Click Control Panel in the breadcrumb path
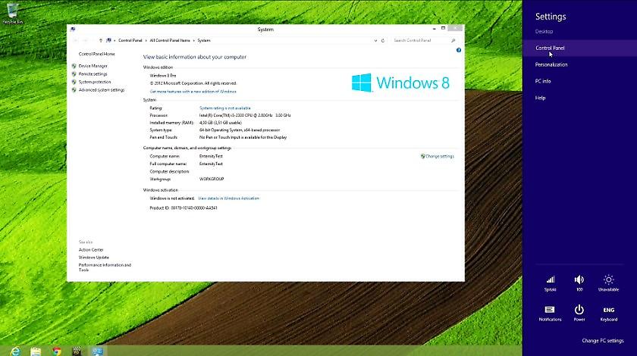 (x=130, y=41)
